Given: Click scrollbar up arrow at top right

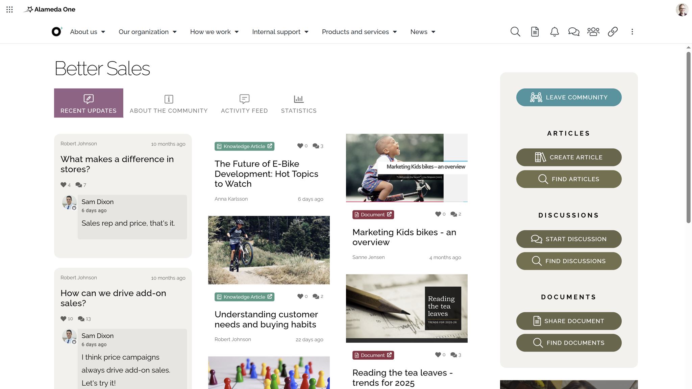Looking at the screenshot, I should click(x=688, y=48).
